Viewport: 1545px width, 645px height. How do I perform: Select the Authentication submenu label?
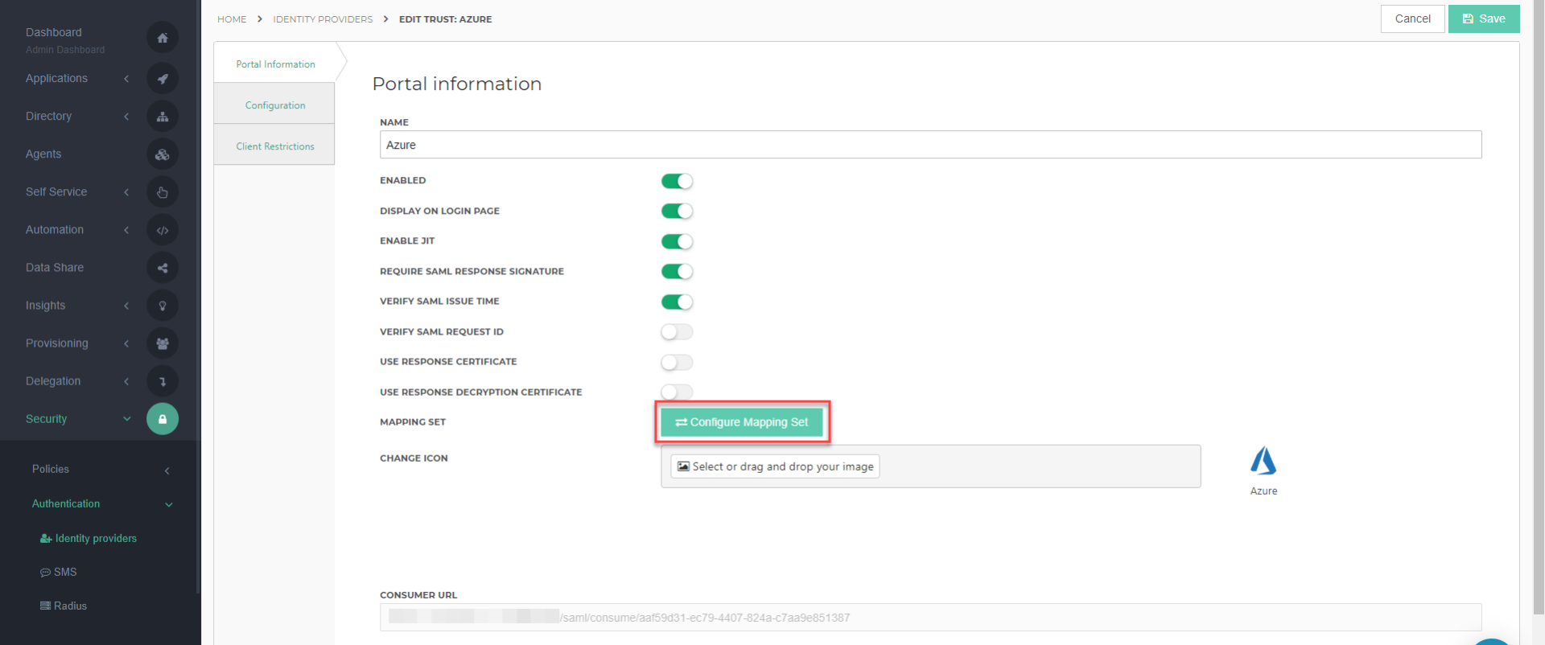pyautogui.click(x=66, y=503)
